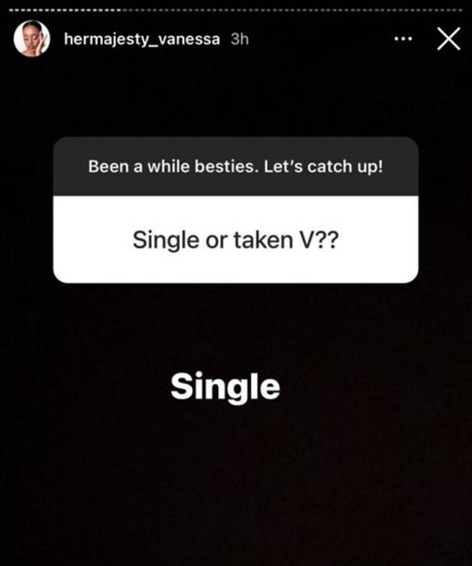
Task: Open the three-dots story options menu
Action: point(403,39)
